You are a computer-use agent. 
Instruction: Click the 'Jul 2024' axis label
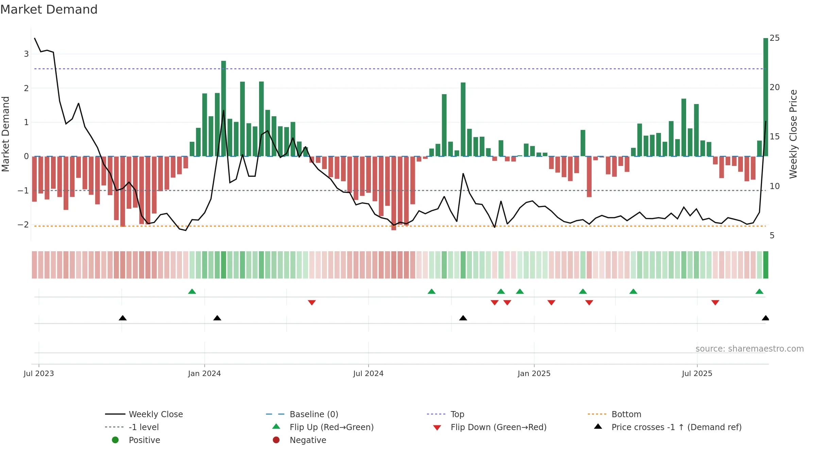pos(368,374)
